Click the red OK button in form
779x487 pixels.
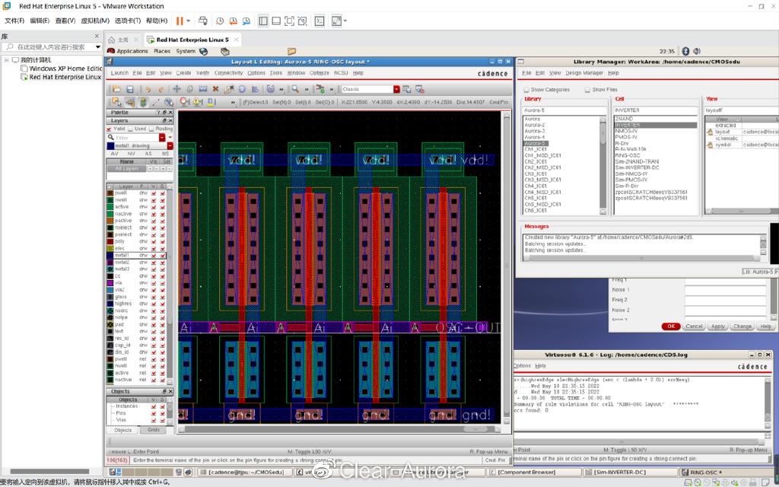click(671, 326)
